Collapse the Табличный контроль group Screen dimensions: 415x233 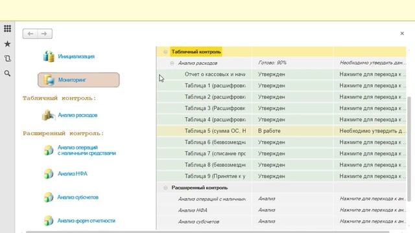click(165, 52)
